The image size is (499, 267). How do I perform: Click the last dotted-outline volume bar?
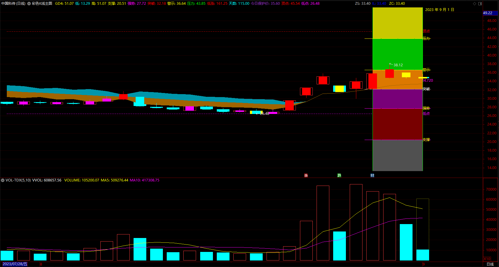click(423, 229)
